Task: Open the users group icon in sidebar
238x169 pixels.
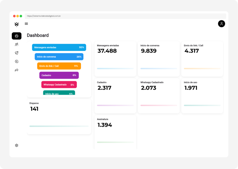Action: 17,44
